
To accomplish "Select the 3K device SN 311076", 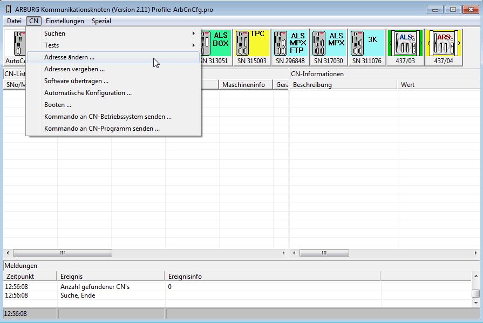I will click(x=367, y=48).
